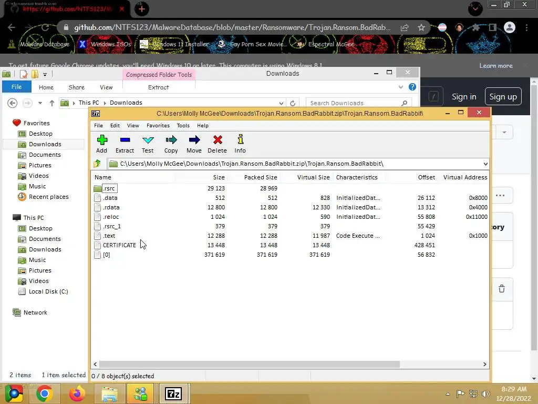Open Google Chrome from the taskbar
Viewport: 538px width, 404px height.
point(44,393)
